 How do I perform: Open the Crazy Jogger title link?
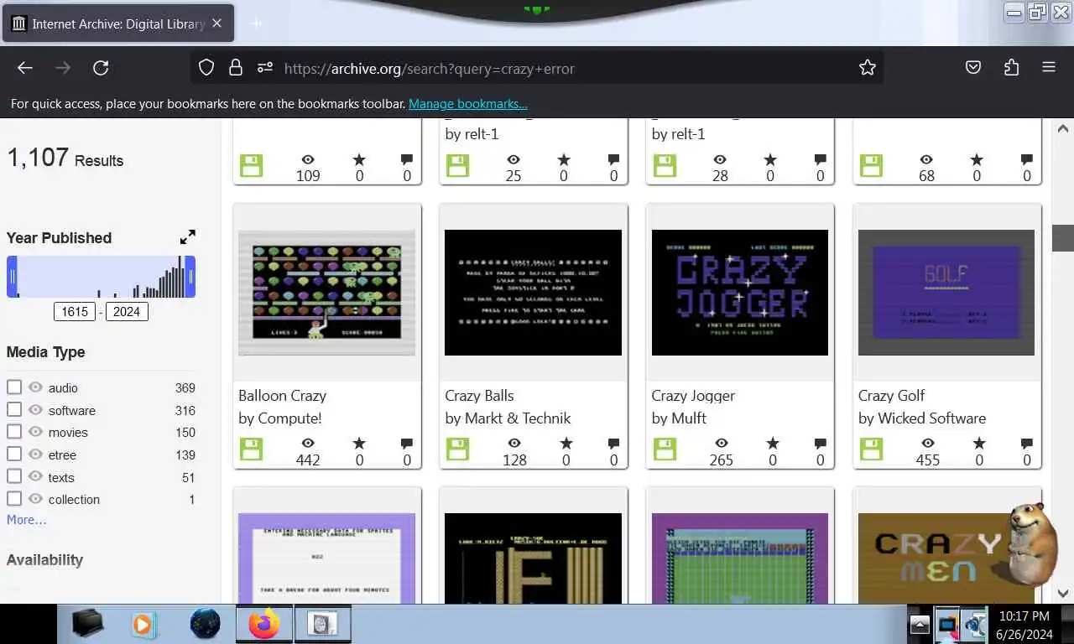[693, 396]
